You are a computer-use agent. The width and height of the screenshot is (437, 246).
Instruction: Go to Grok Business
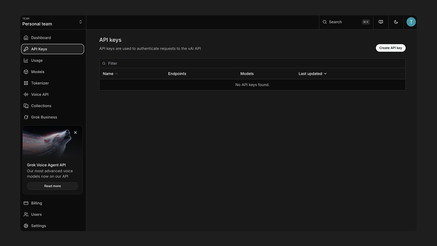pyautogui.click(x=52, y=117)
